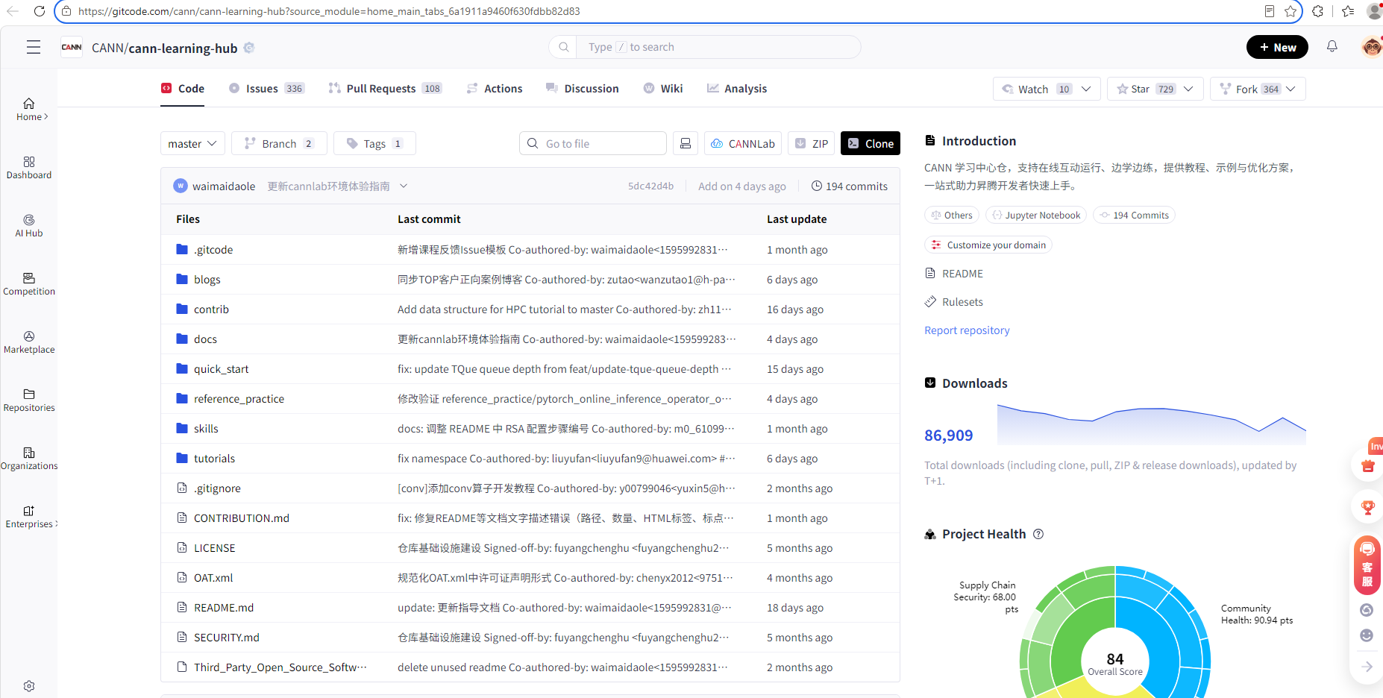Click the browser back arrow
The width and height of the screenshot is (1383, 698).
(x=13, y=11)
